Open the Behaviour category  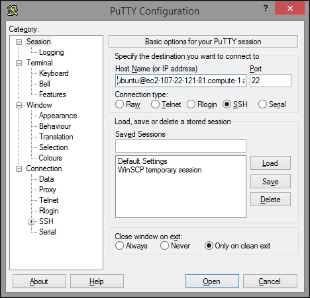pyautogui.click(x=55, y=126)
